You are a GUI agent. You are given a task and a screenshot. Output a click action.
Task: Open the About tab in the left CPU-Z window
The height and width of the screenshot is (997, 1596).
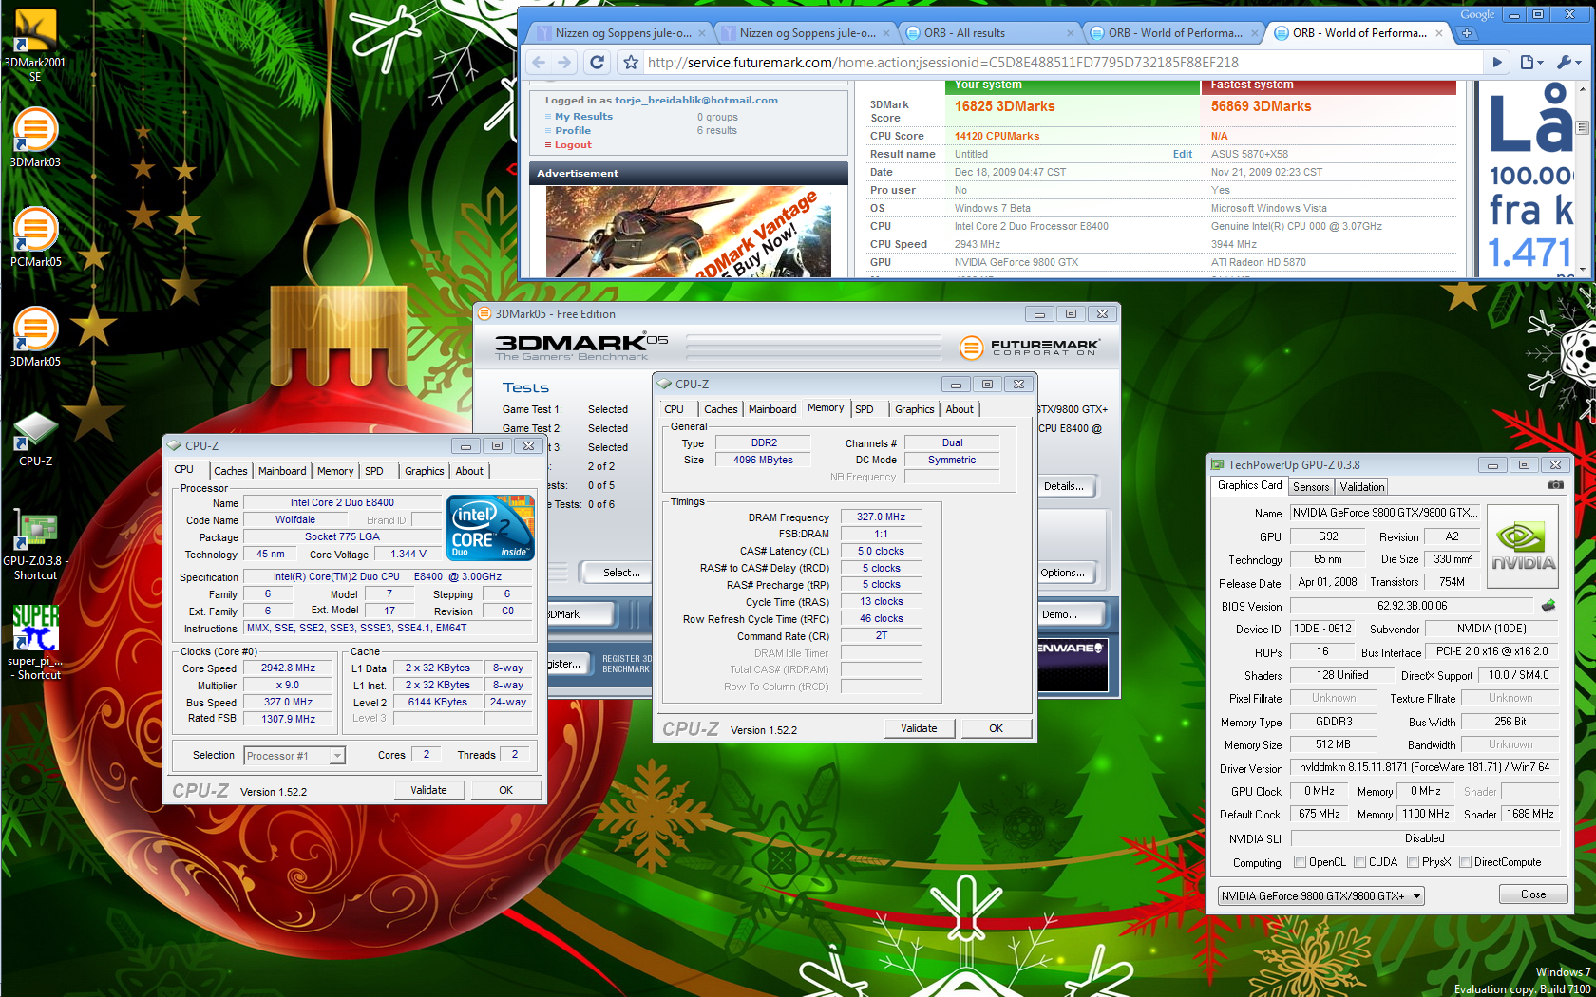(469, 471)
